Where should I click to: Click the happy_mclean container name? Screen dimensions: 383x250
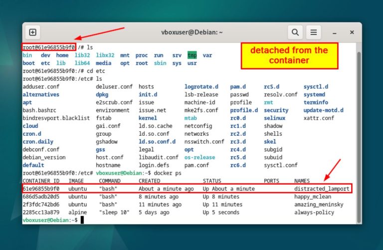click(x=313, y=197)
